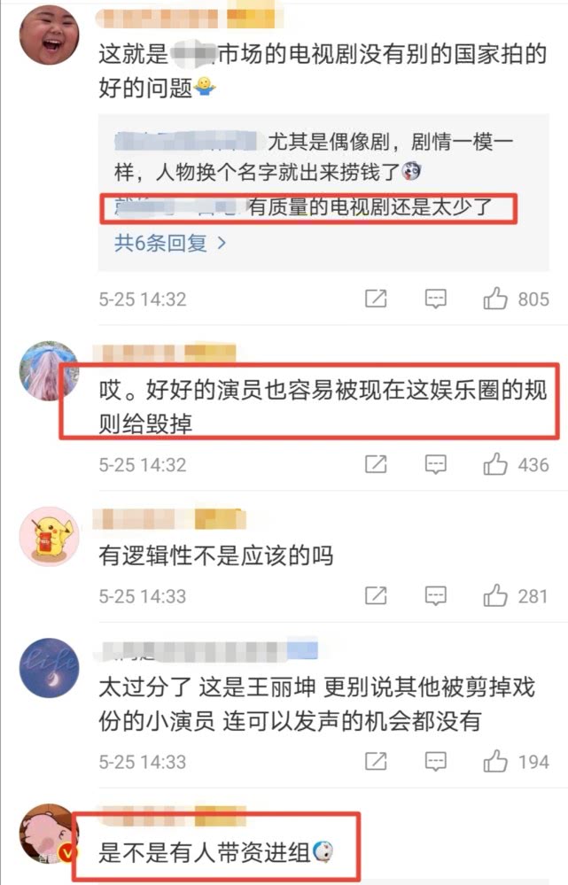Open the reply bubble on the 436-like comment
This screenshot has height=885, width=568.
click(x=435, y=465)
